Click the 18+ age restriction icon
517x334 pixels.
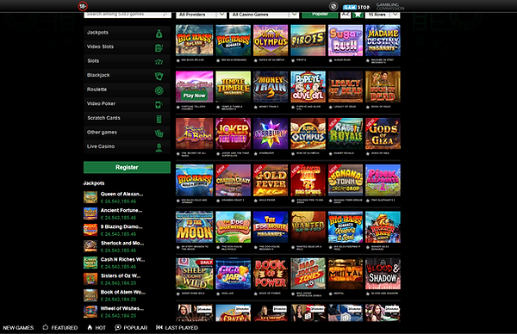(83, 6)
